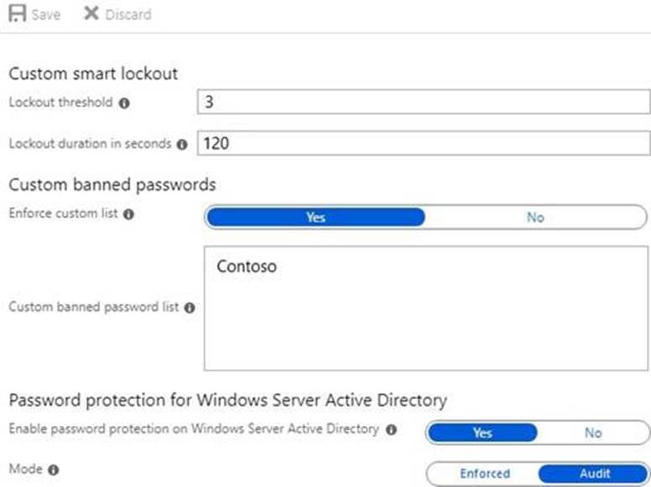651x487 pixels.
Task: Click info icon beside Custom banned password list
Action: 190,308
